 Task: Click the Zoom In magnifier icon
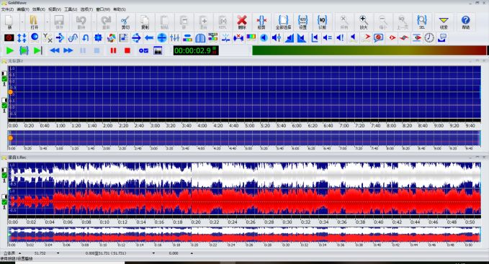tap(363, 22)
